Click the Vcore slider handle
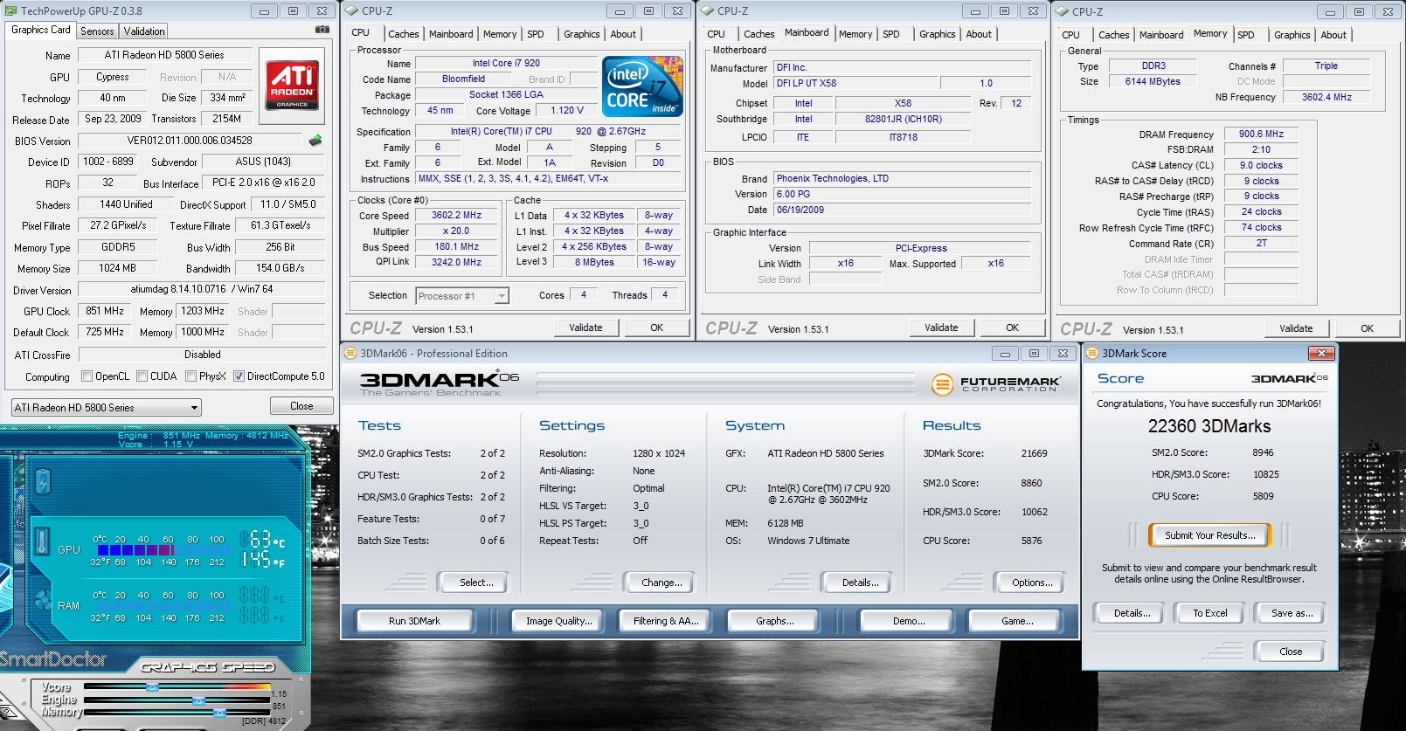The height and width of the screenshot is (731, 1406). [152, 687]
